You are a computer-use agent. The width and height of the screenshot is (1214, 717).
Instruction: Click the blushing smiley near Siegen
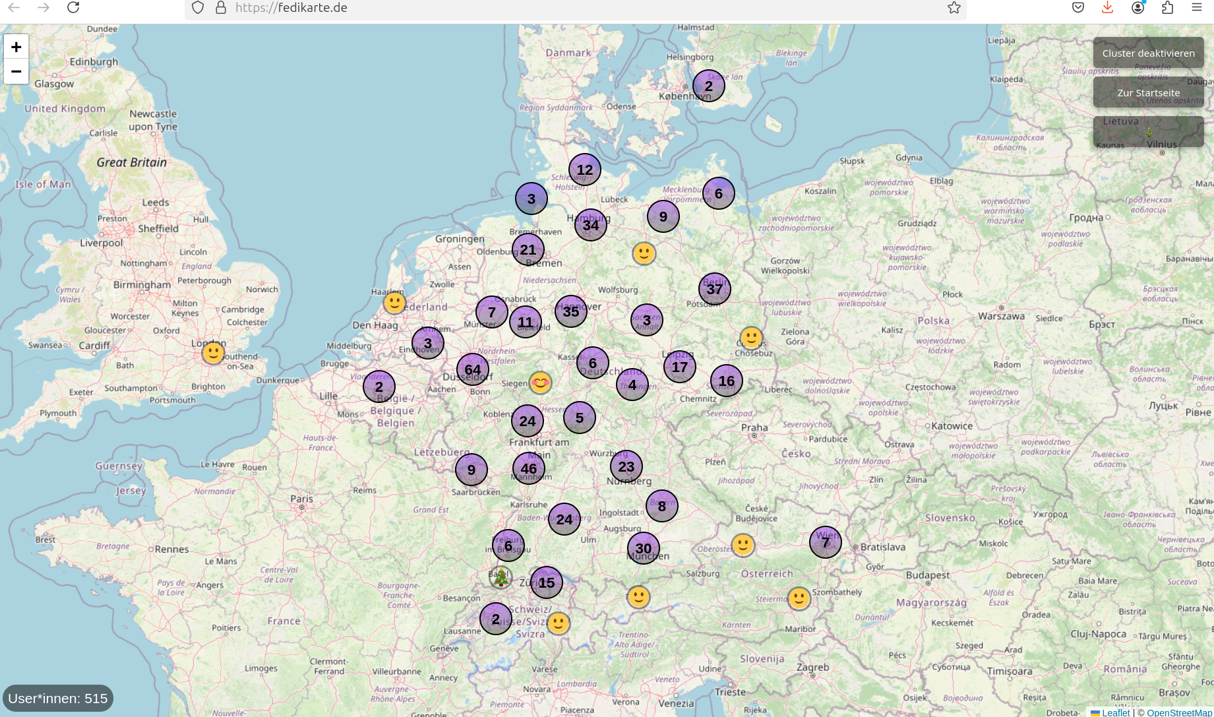point(540,382)
